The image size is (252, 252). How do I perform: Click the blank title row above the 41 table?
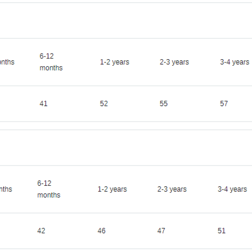pos(126,20)
